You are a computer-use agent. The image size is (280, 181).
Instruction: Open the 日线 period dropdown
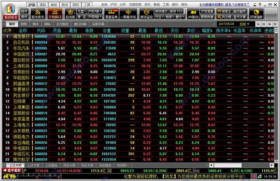(244, 24)
